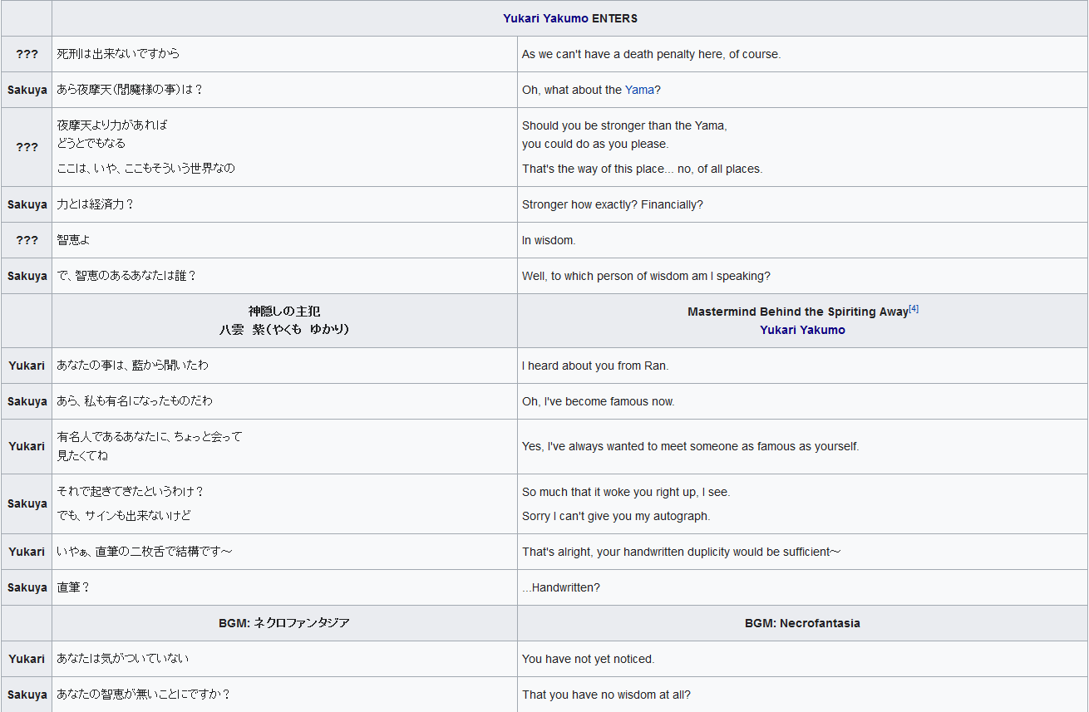The image size is (1089, 712).
Task: Click "Oh, I've become famous now."
Action: (599, 401)
